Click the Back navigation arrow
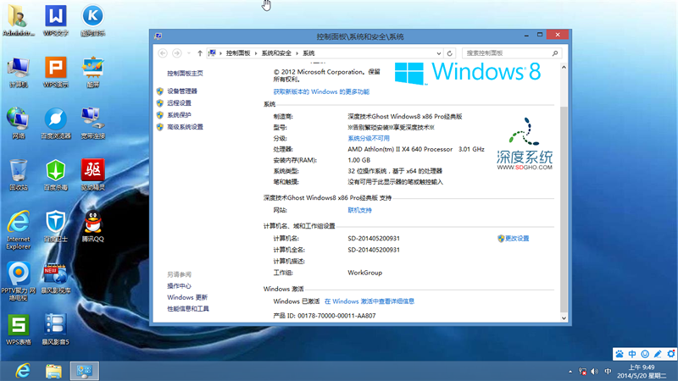Image resolution: width=678 pixels, height=381 pixels. pyautogui.click(x=163, y=53)
